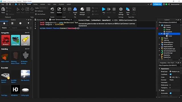
Task: Open the Models category dropdown
Action: coord(6,28)
